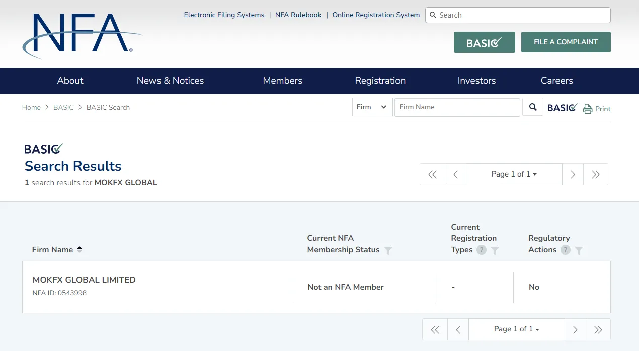Viewport: 639px width, 351px height.
Task: Go to first page in bottom pager
Action: click(x=435, y=329)
